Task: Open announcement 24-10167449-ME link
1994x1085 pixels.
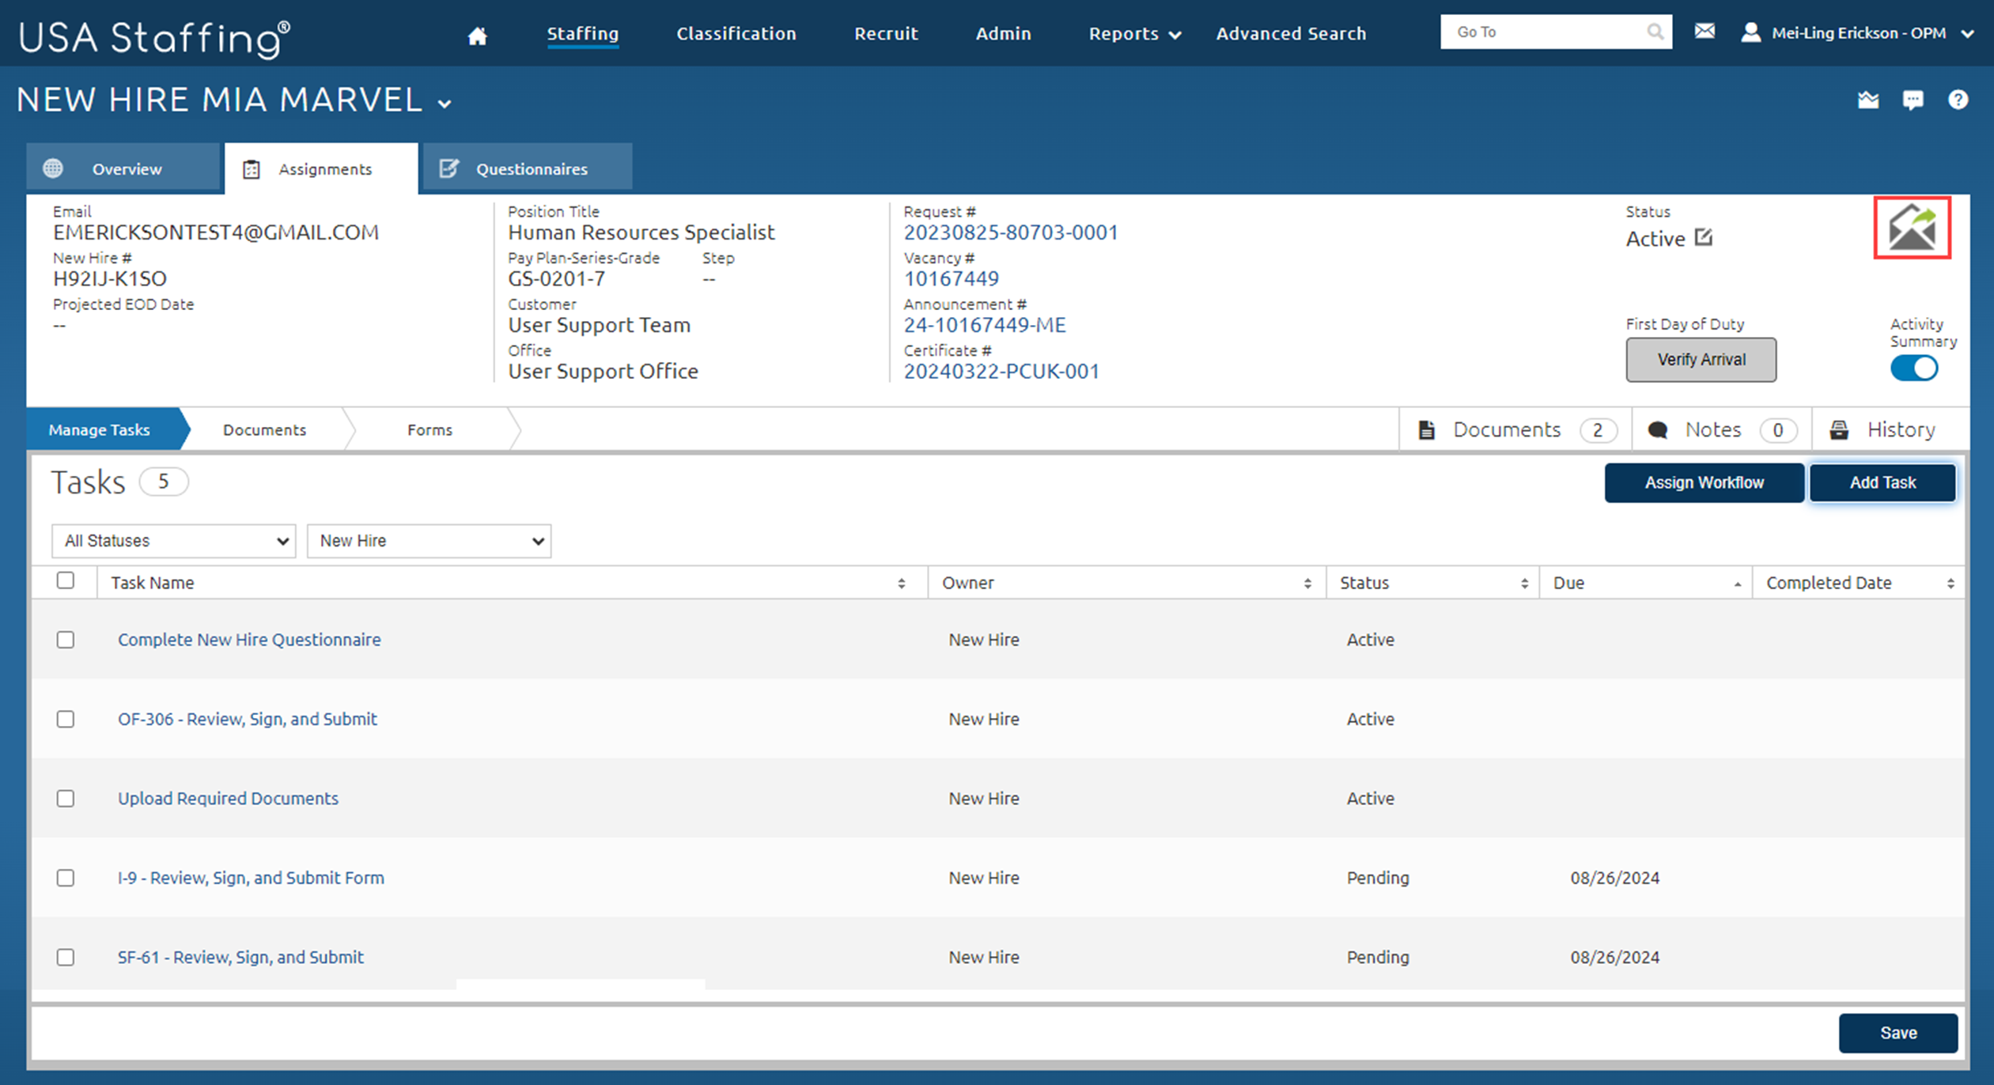Action: click(985, 325)
